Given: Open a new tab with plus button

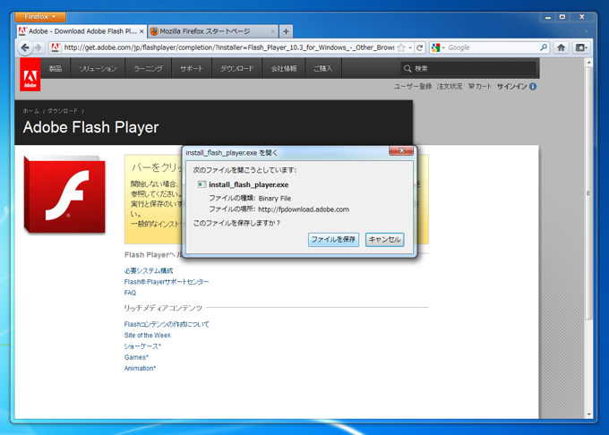Looking at the screenshot, I should (286, 31).
